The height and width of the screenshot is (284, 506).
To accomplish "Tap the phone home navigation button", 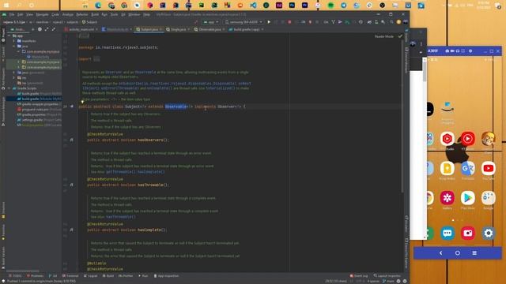I will (x=458, y=253).
